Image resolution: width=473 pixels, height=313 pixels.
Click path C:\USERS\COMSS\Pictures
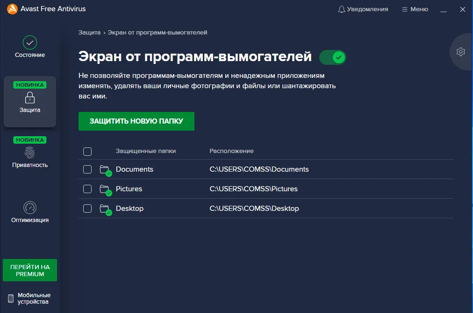[254, 189]
